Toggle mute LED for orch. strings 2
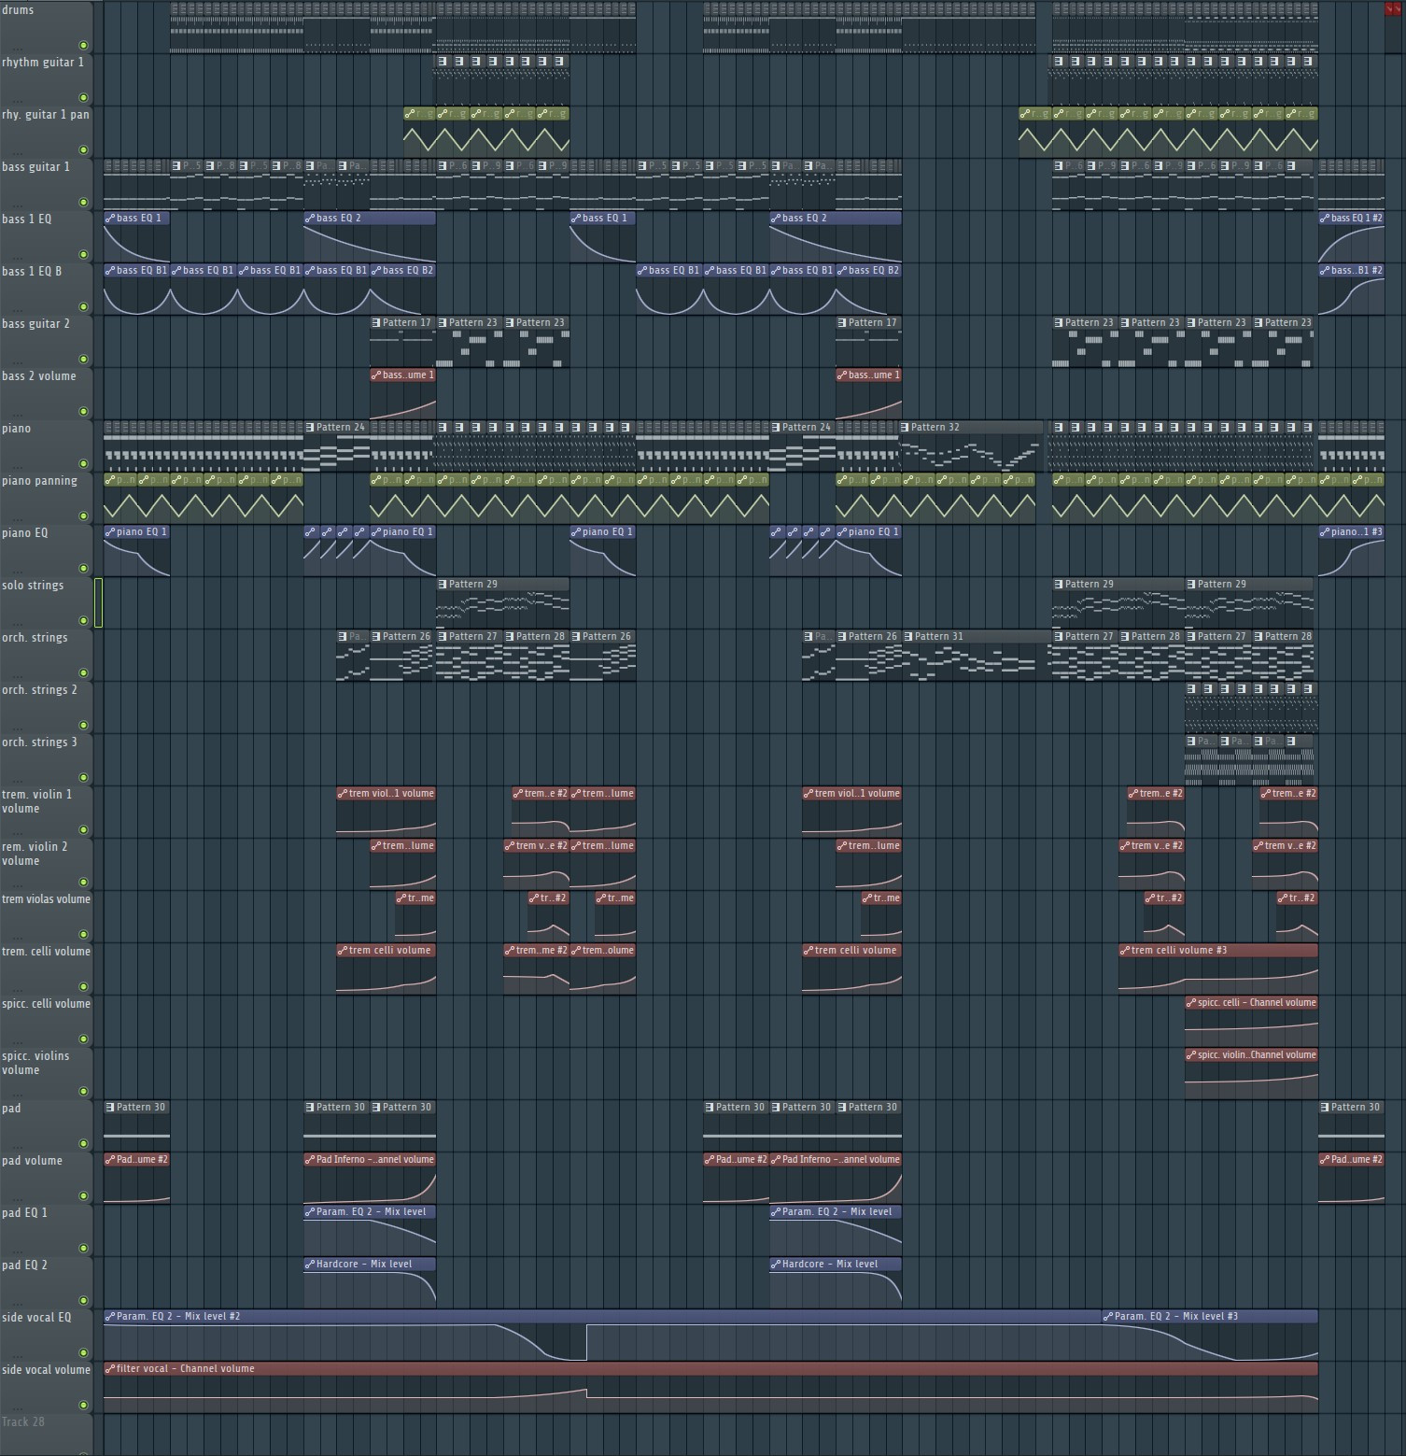 tap(83, 725)
